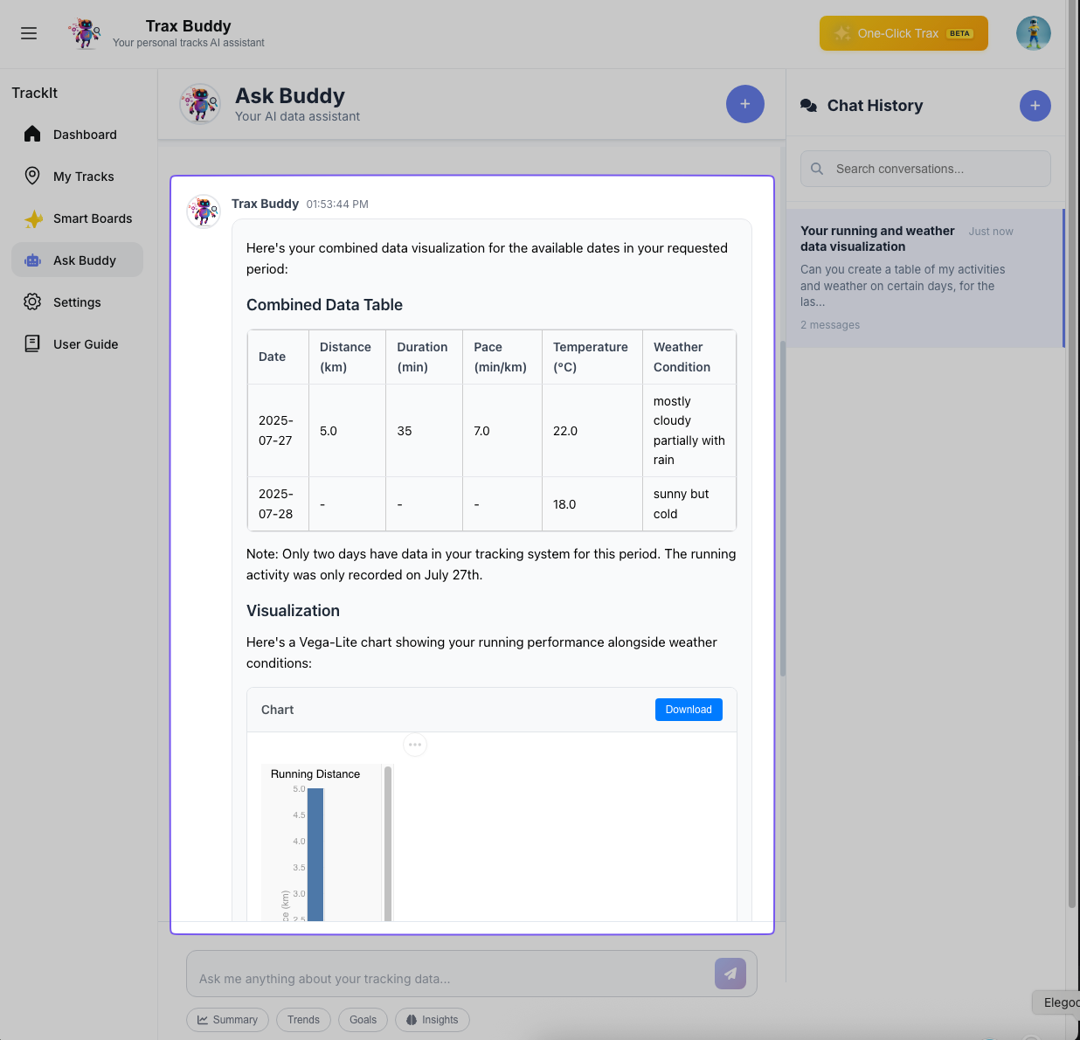Open the user profile avatar
Viewport: 1080px width, 1040px height.
click(x=1033, y=33)
